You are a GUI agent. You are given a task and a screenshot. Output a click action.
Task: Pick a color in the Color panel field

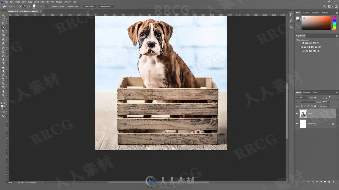(316, 23)
